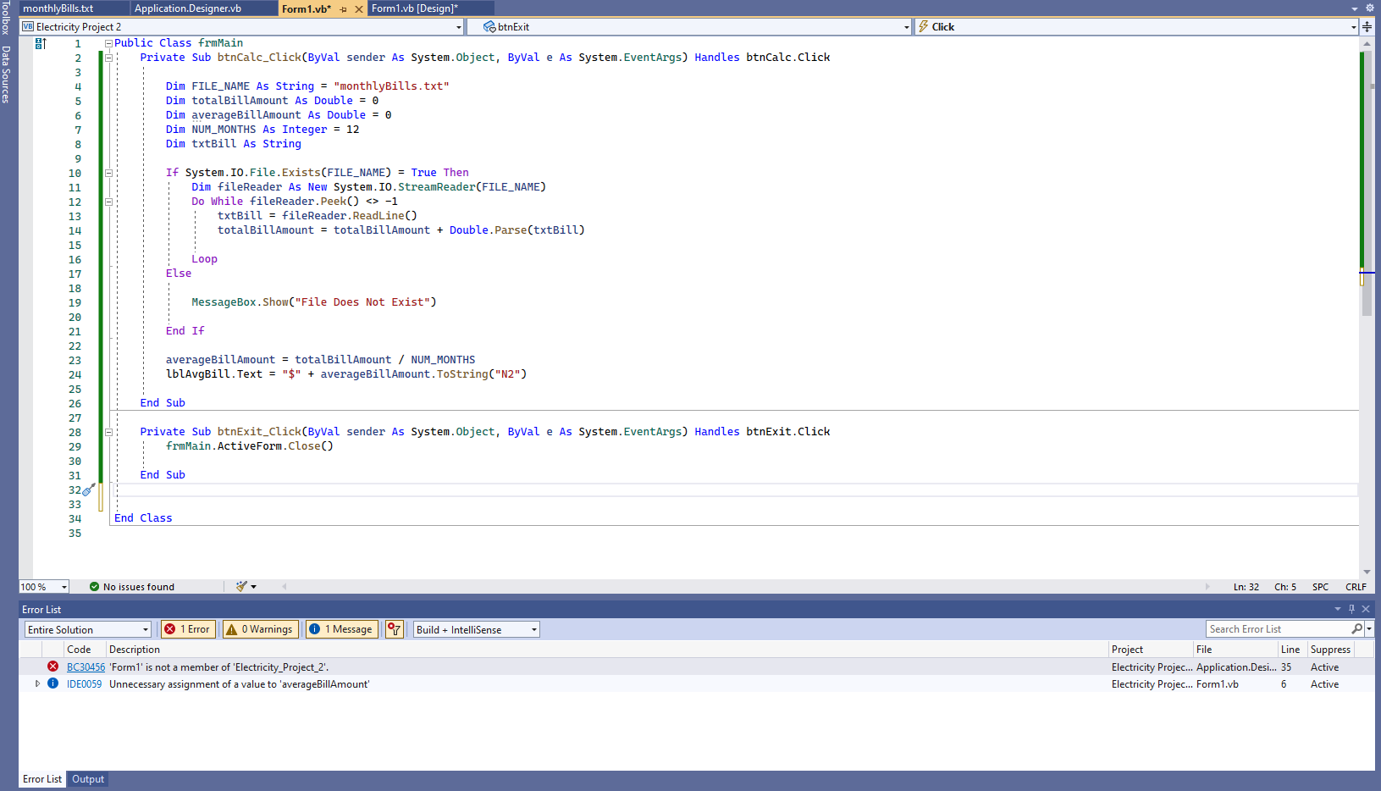Click the CRLF line ending indicator
1381x791 pixels.
(1356, 587)
